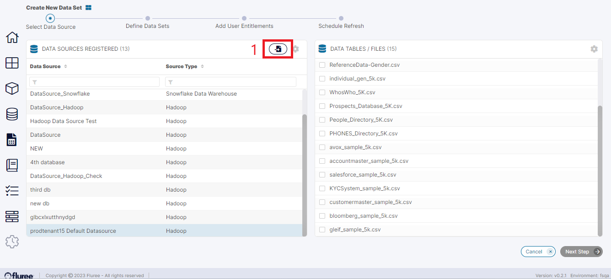Open Data Tables / Files settings gear

pos(594,49)
